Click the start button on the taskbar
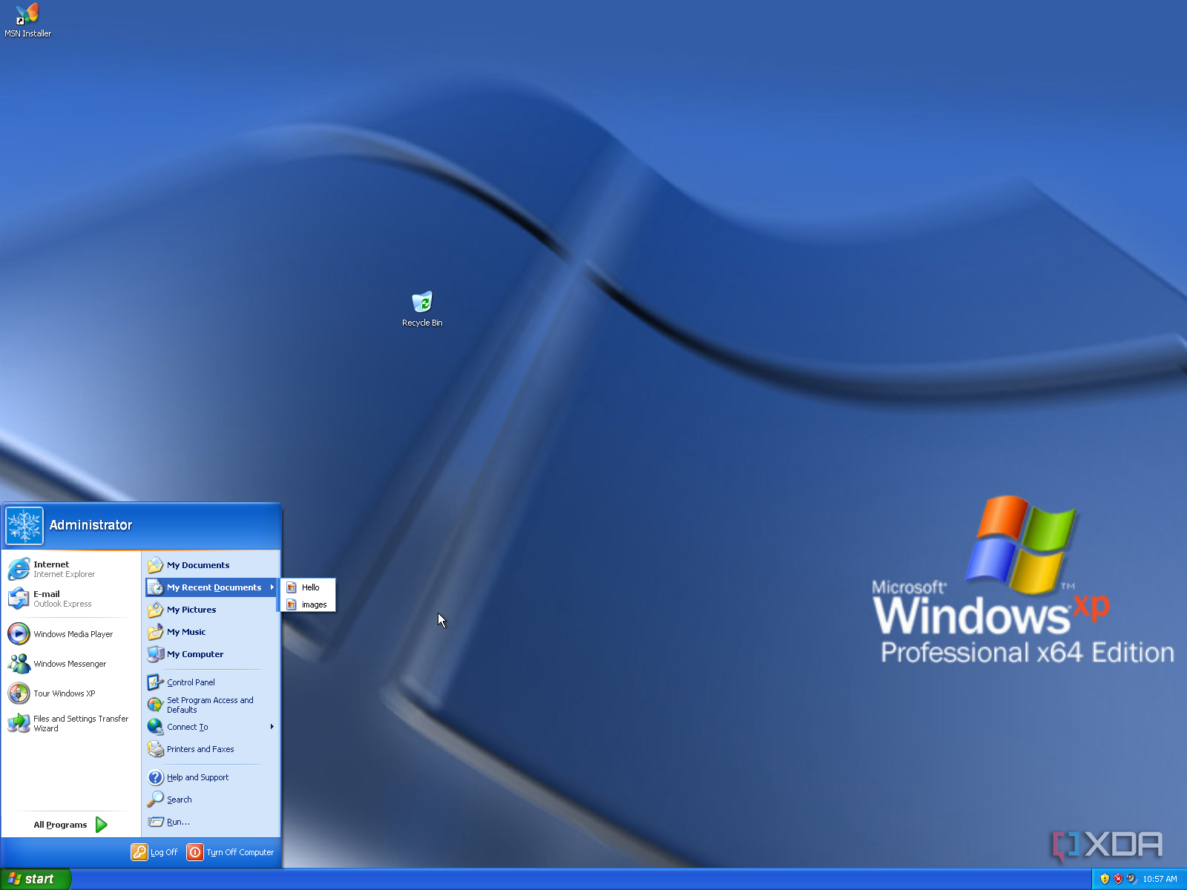This screenshot has height=890, width=1187. click(35, 879)
